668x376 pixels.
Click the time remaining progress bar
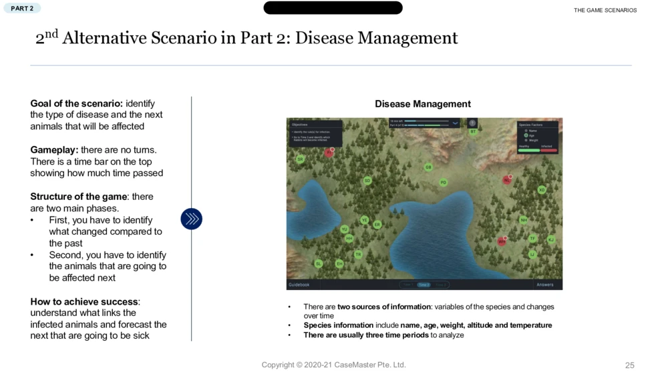426,121
